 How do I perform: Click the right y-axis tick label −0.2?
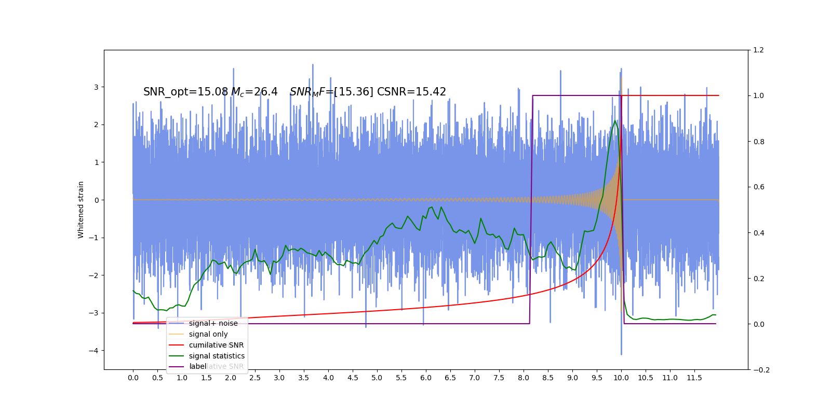tap(761, 370)
